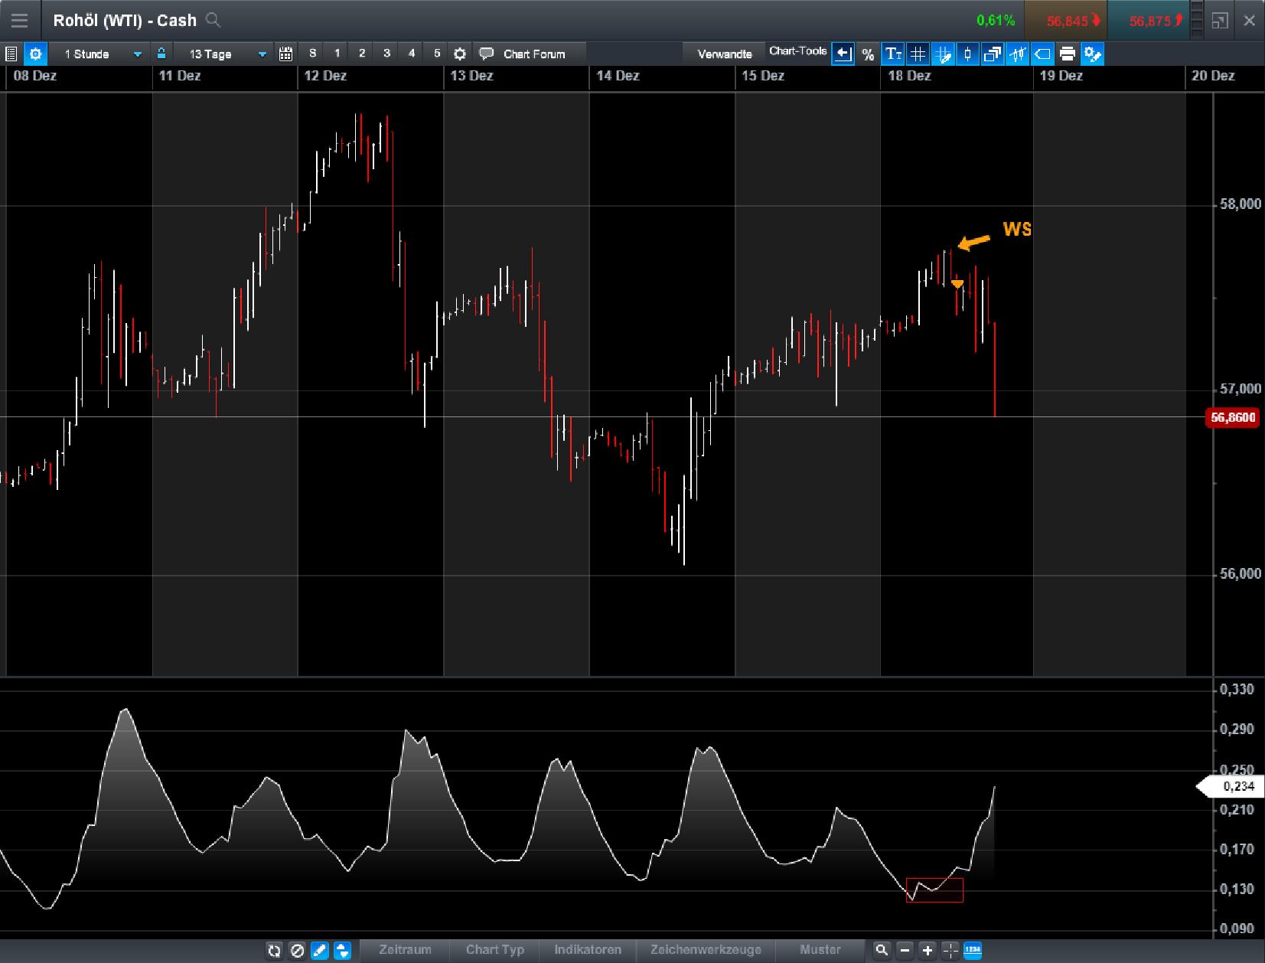
Task: Open the Zeichenwerkzeuge menu
Action: click(704, 950)
